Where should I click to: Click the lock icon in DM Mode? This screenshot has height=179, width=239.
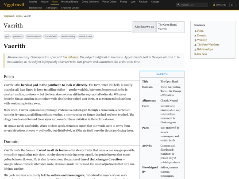[214, 5]
